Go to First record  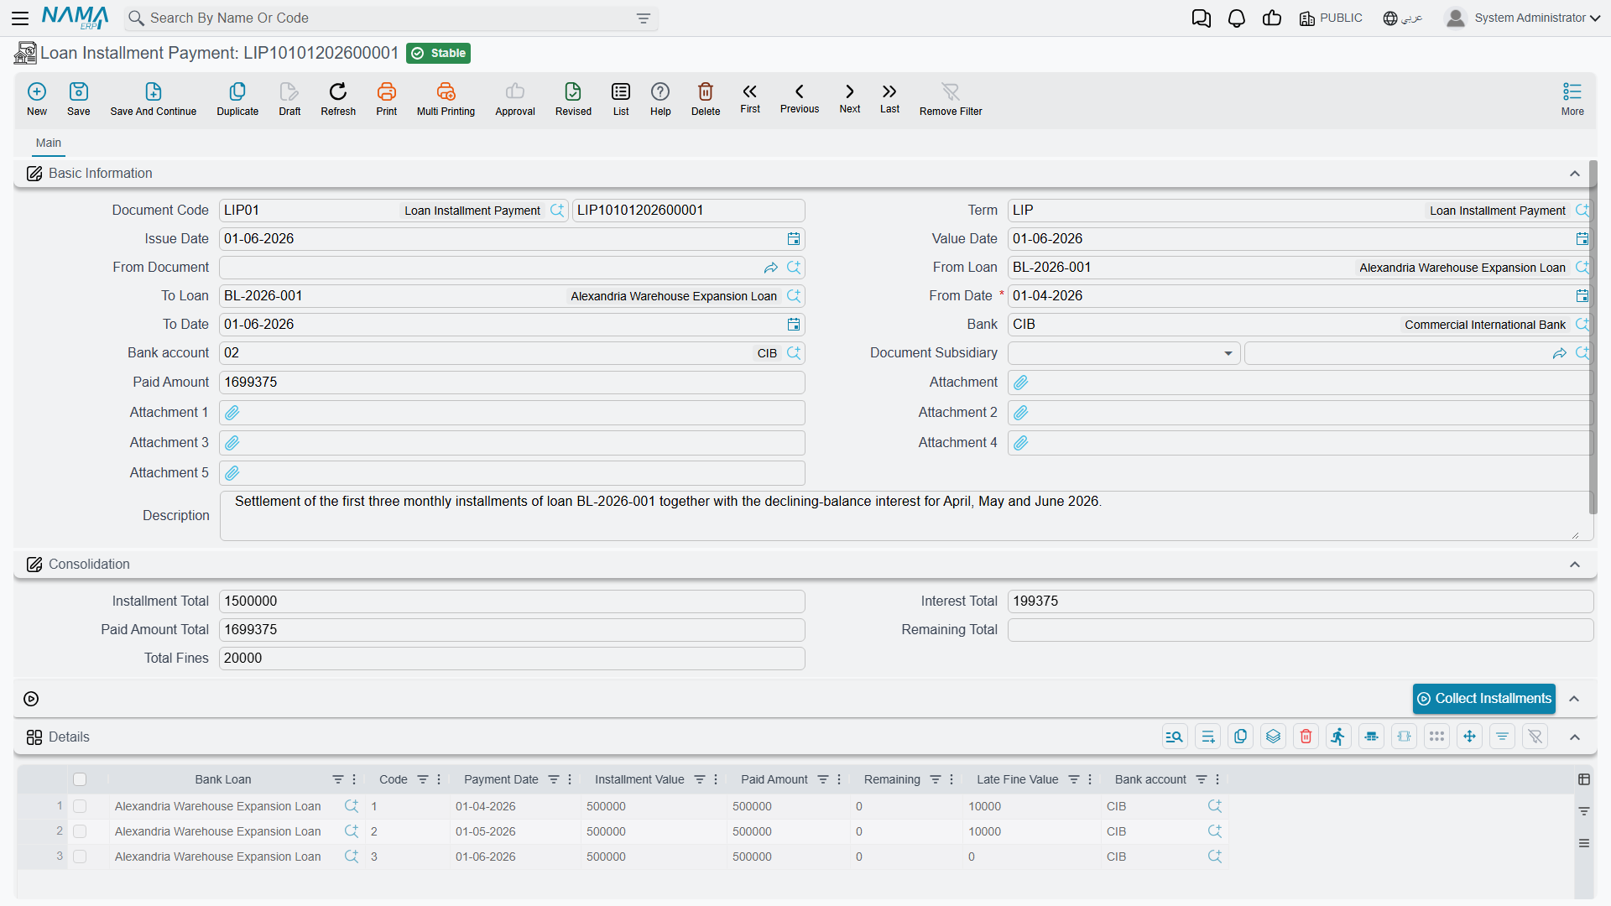click(x=750, y=98)
